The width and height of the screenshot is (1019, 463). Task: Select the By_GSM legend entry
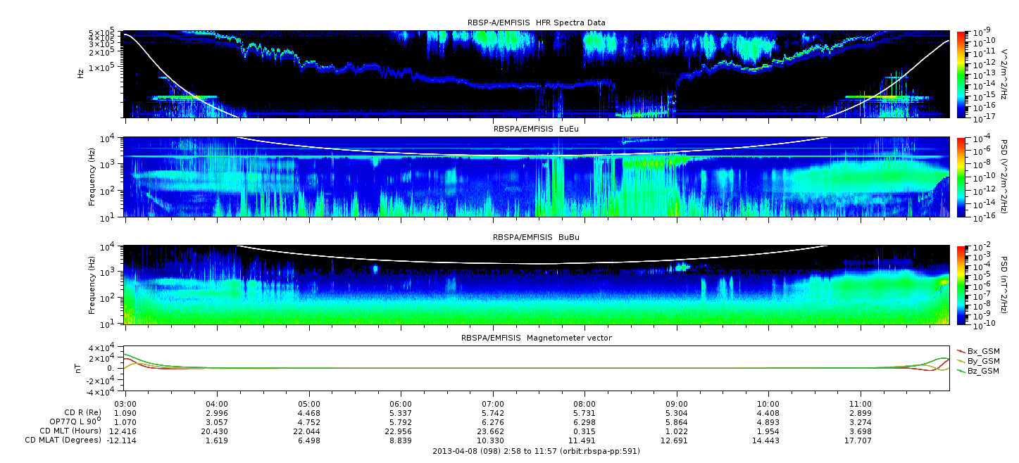[x=983, y=361]
